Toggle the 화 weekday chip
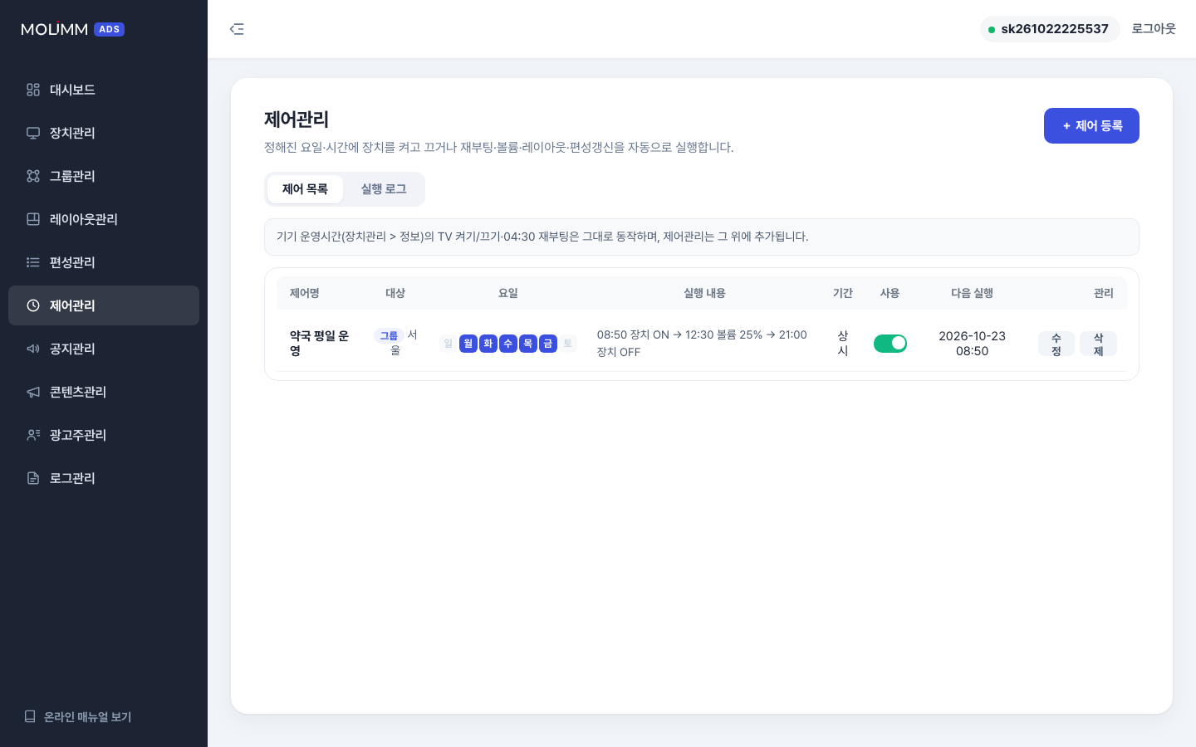 tap(488, 344)
